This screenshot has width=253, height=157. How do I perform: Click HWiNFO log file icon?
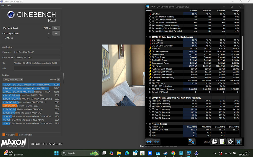tap(222, 142)
